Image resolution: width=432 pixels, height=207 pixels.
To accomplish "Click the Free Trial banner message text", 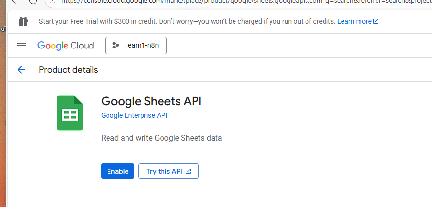I will (x=187, y=22).
